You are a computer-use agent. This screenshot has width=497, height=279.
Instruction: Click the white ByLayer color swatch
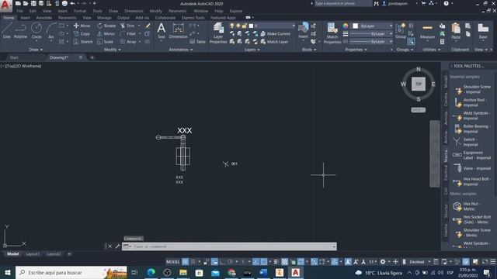pyautogui.click(x=356, y=26)
